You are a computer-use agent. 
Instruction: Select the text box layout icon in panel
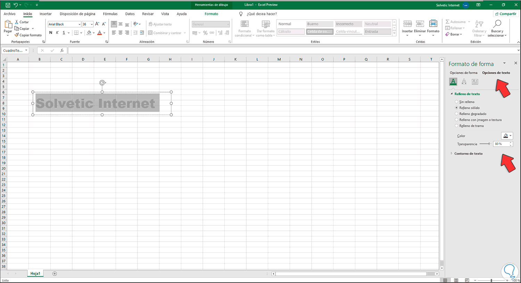475,82
